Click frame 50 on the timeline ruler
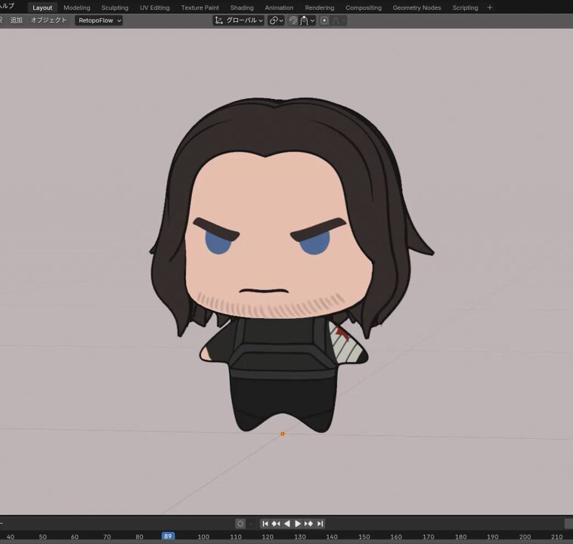573x544 pixels. click(x=43, y=536)
